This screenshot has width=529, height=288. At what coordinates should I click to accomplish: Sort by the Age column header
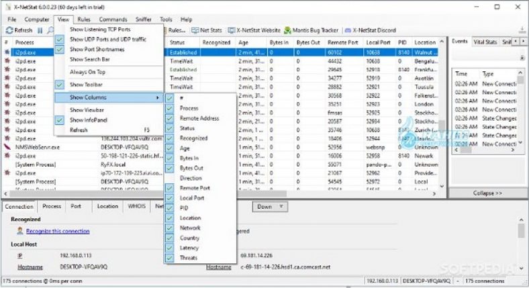(243, 42)
